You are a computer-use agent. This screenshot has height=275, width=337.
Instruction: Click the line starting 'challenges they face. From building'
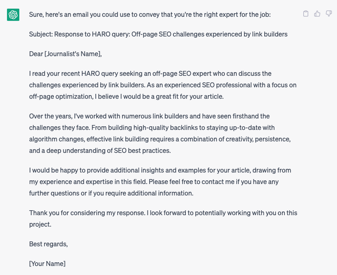coord(152,128)
